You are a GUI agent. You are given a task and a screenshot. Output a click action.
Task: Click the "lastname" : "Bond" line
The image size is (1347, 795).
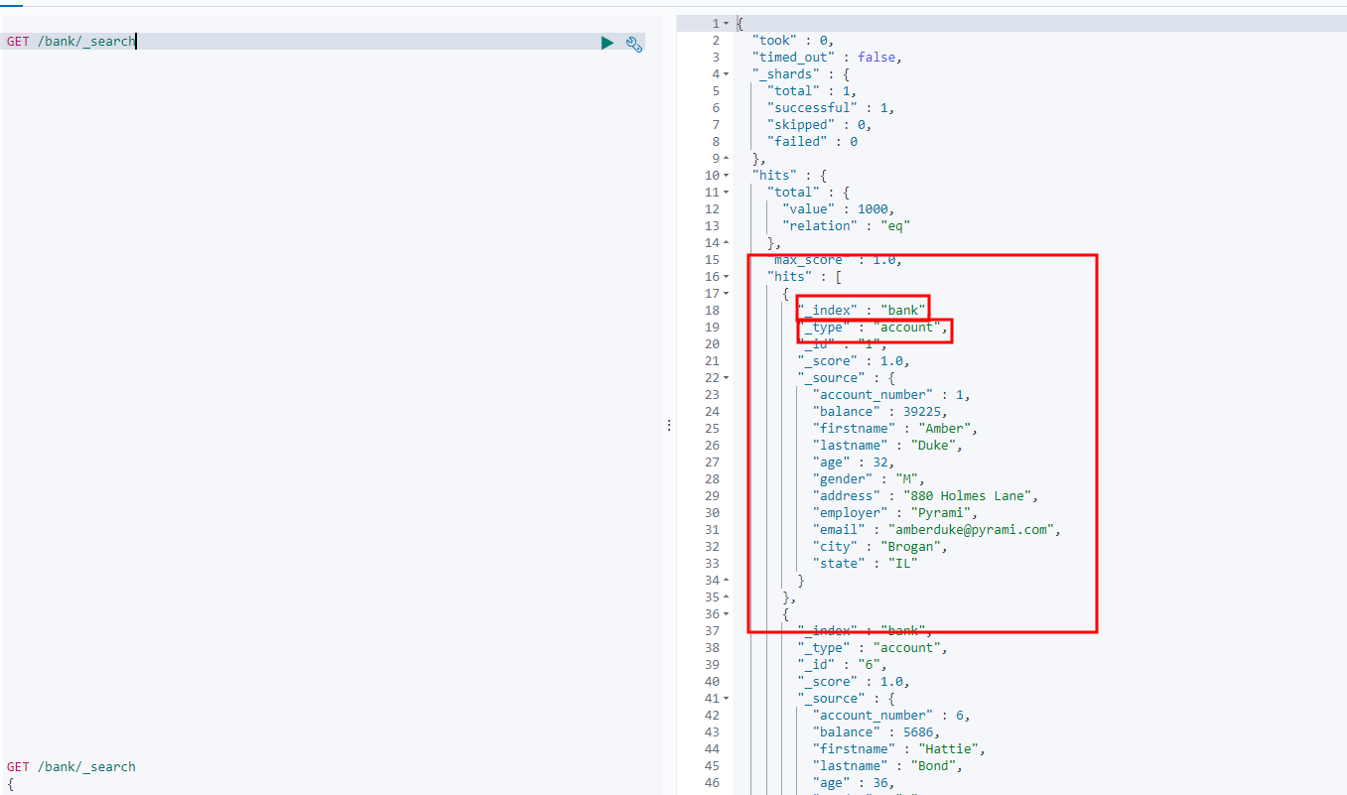click(x=887, y=765)
